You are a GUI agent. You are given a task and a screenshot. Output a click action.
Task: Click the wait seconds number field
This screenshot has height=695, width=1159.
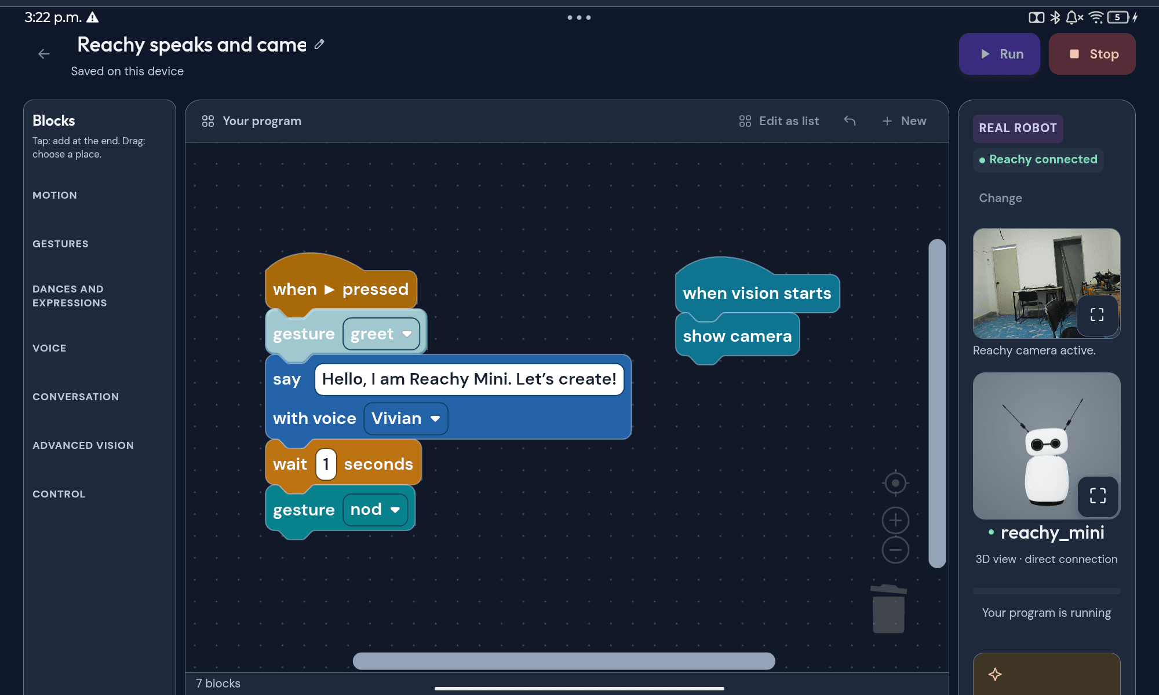pyautogui.click(x=326, y=464)
